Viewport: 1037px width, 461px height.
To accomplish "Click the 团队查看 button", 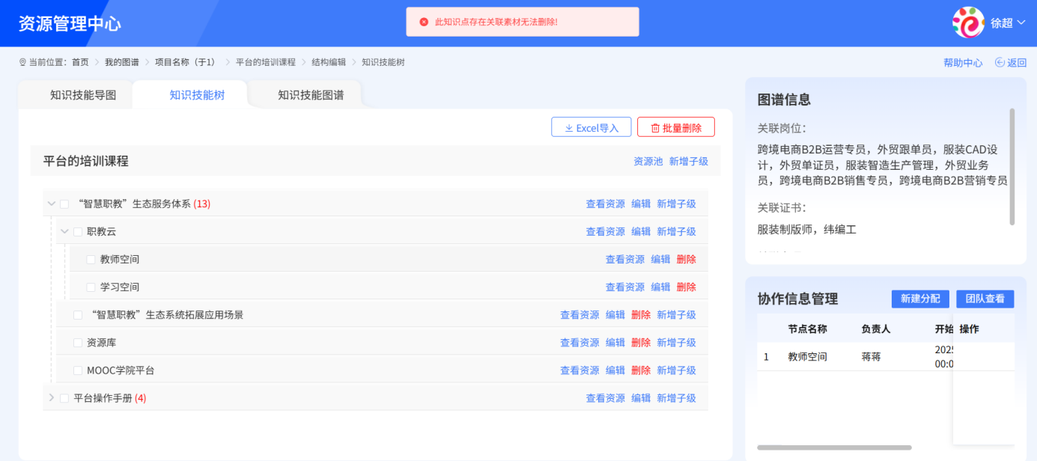I will click(985, 299).
